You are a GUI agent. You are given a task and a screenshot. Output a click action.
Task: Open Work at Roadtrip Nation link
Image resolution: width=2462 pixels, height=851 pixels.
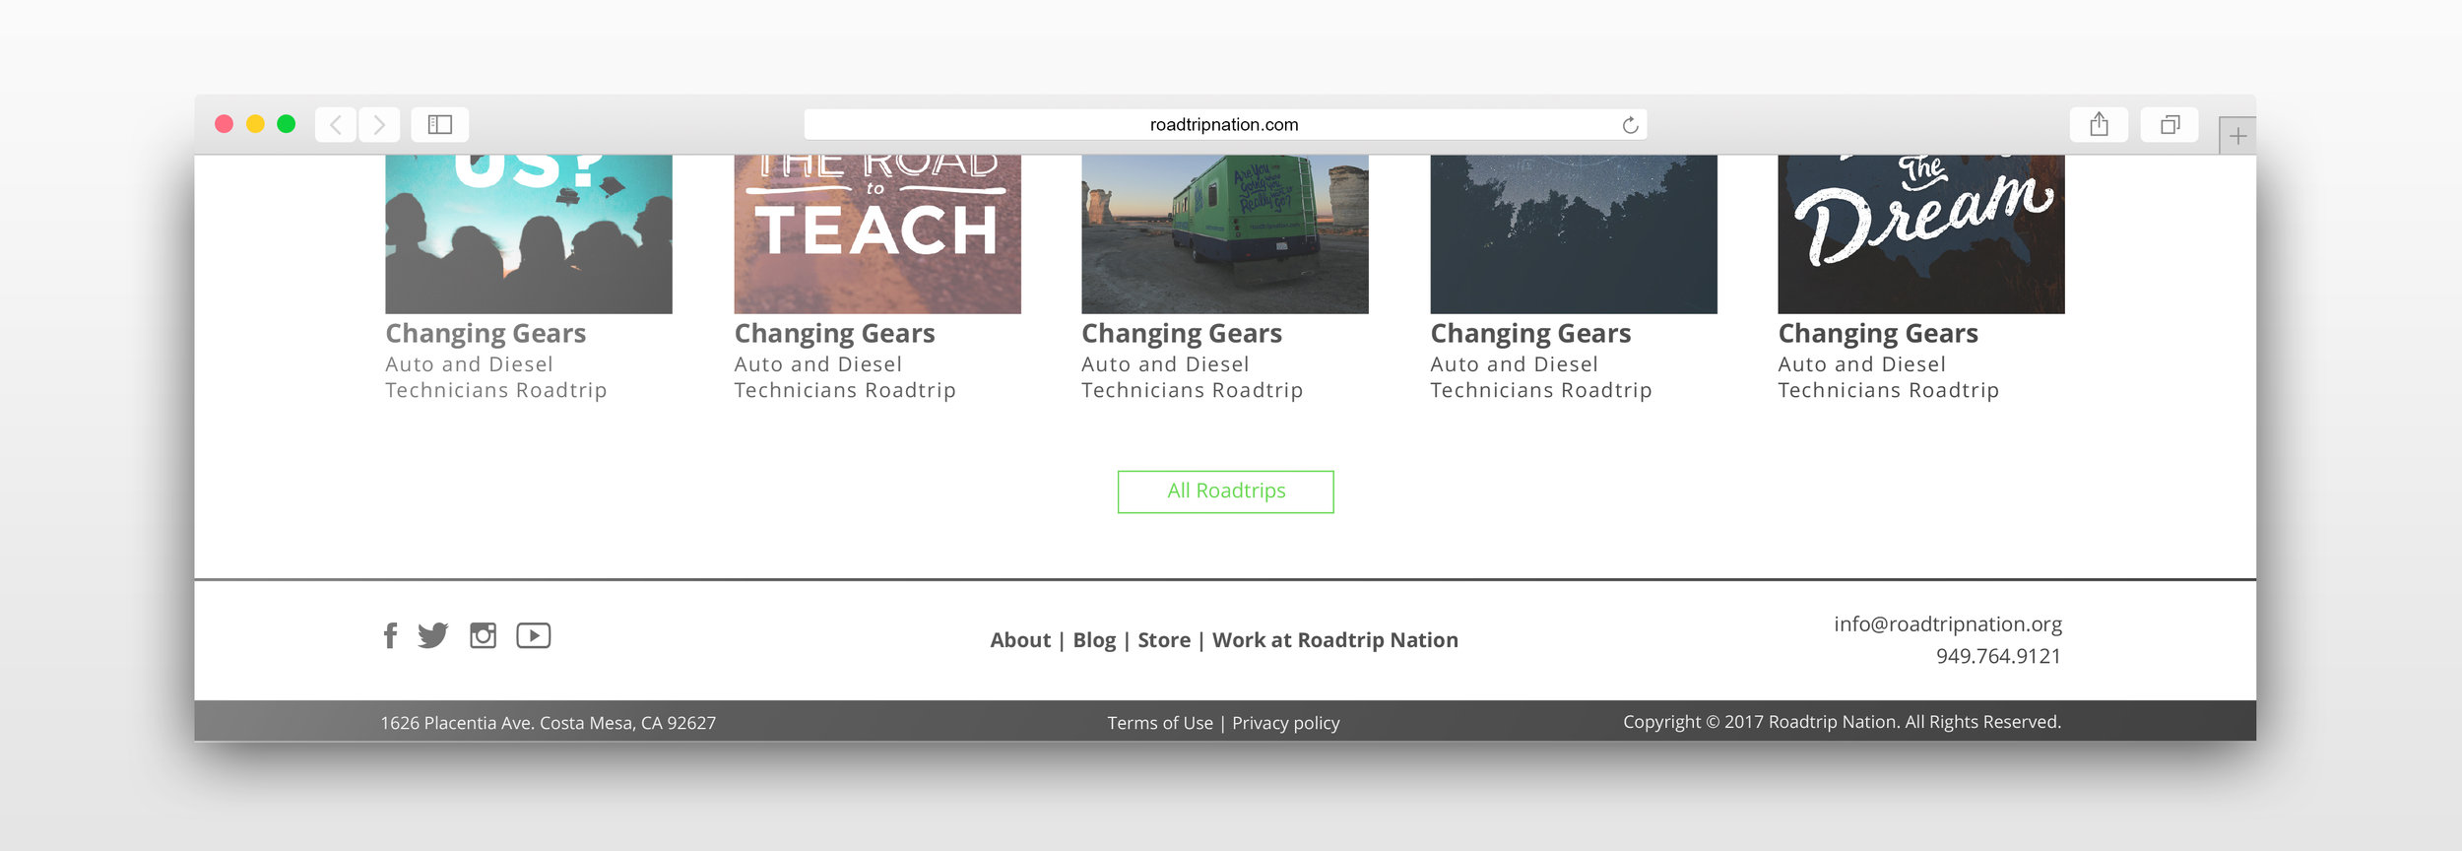[1335, 640]
